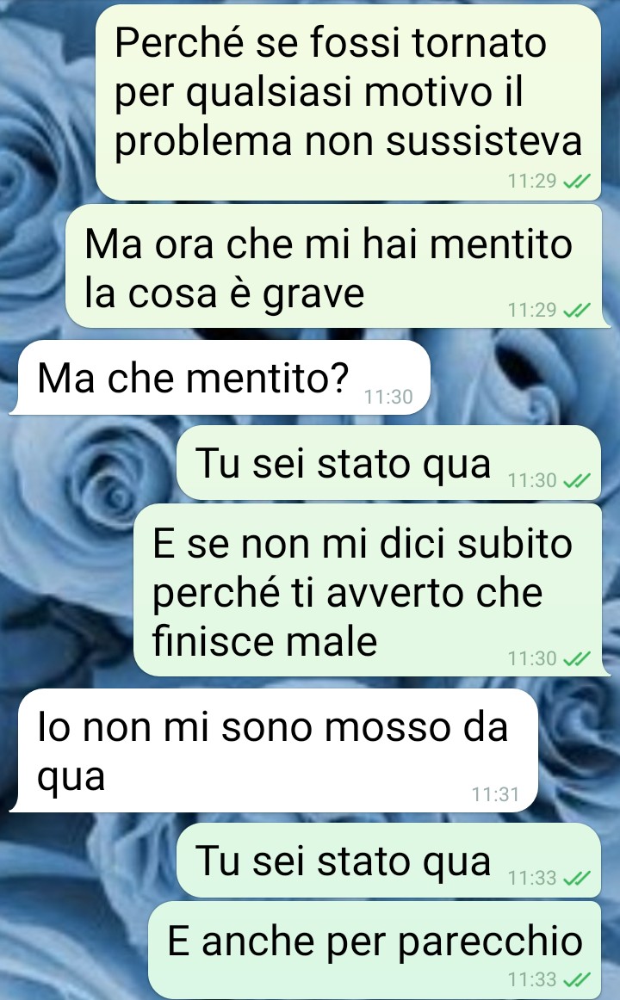Tap double checkmark on 'la cosa è grave' message
This screenshot has height=1000, width=620.
click(x=577, y=311)
